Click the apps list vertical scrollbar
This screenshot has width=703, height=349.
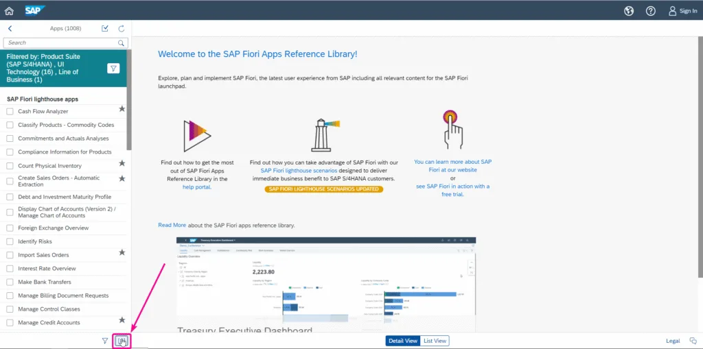[129, 100]
